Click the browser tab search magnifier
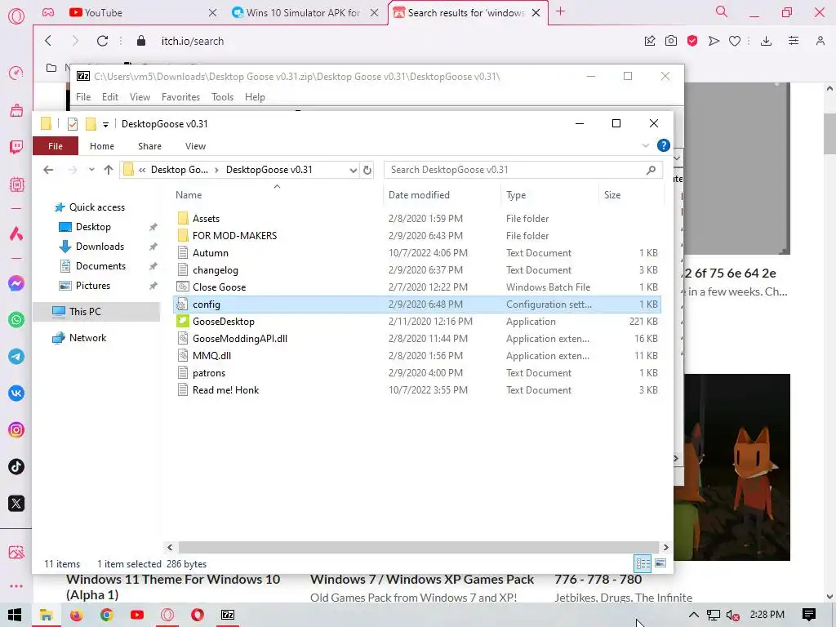Image resolution: width=836 pixels, height=627 pixels. click(722, 11)
